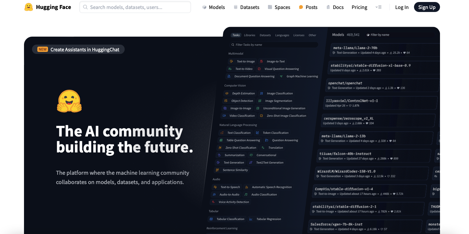Click the Zero-Shot Image Classification task chip
This screenshot has width=469, height=234.
283,116
